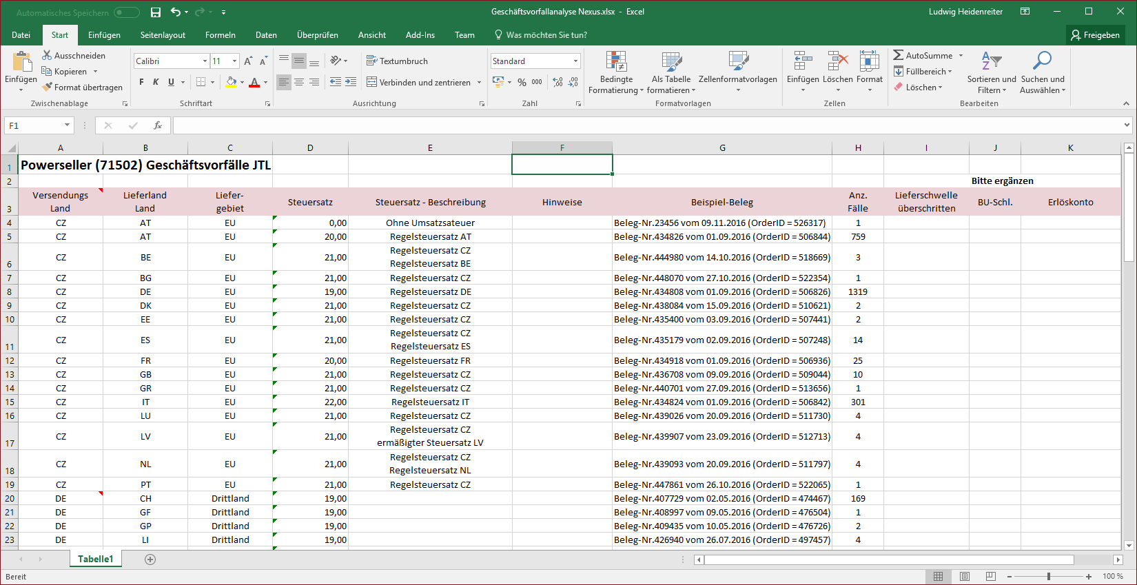The width and height of the screenshot is (1137, 585).
Task: Open Als Tabelle formatieren icon
Action: 671,61
